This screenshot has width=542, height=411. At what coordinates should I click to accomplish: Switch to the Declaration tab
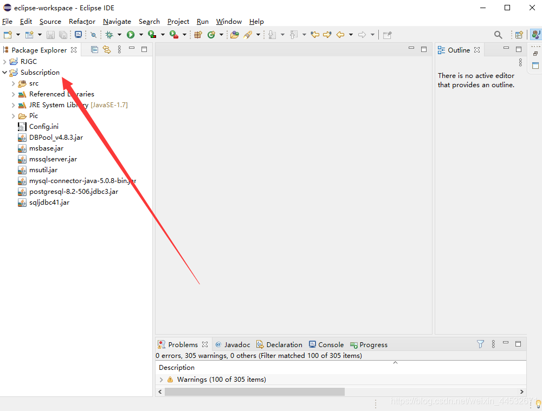click(279, 344)
